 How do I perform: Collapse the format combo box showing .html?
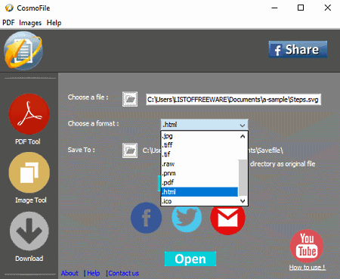(x=205, y=125)
